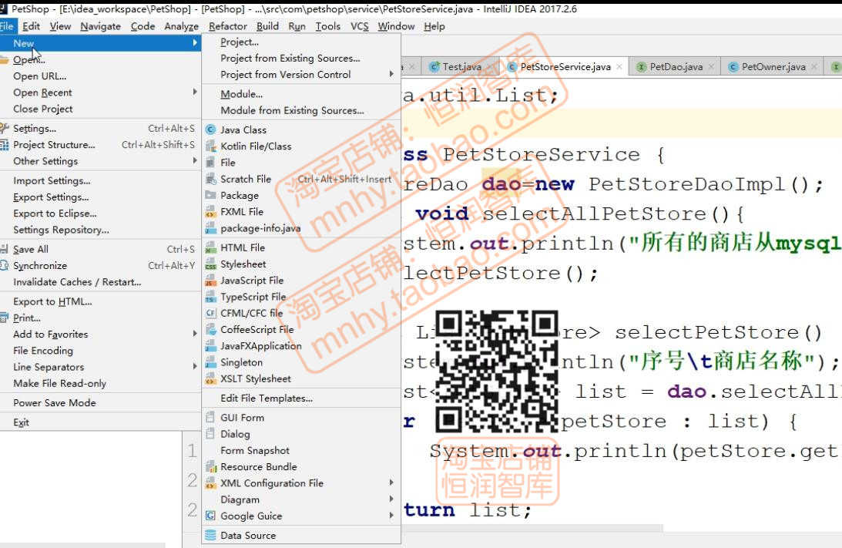Choose Import Settings...
842x548 pixels.
pos(52,180)
